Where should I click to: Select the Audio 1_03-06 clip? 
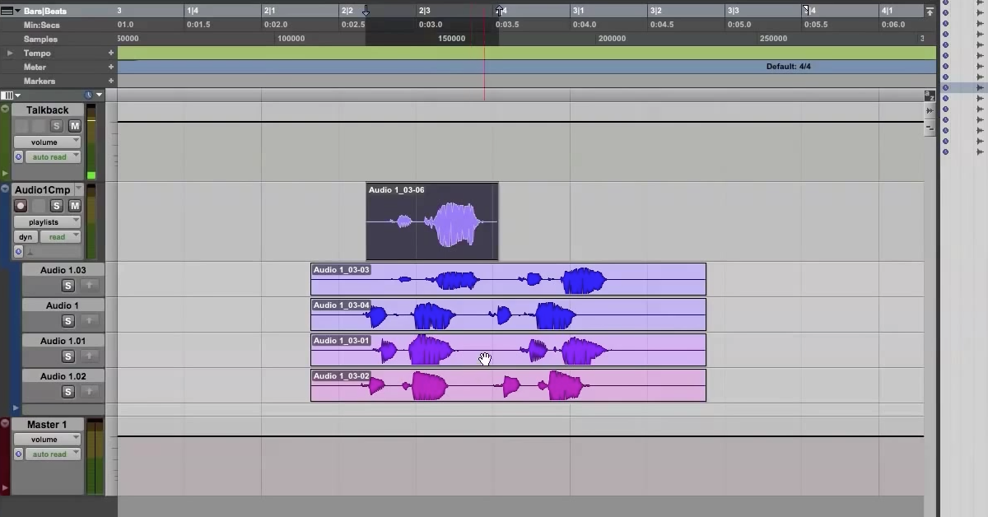[x=432, y=221]
